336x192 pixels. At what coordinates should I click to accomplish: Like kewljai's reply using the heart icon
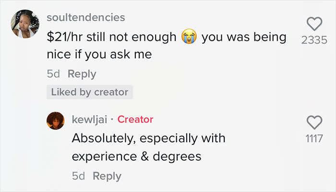tap(314, 122)
